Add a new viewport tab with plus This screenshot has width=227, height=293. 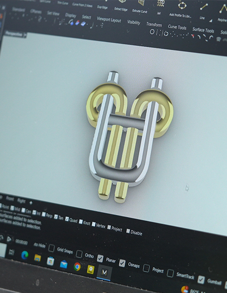(x=31, y=202)
